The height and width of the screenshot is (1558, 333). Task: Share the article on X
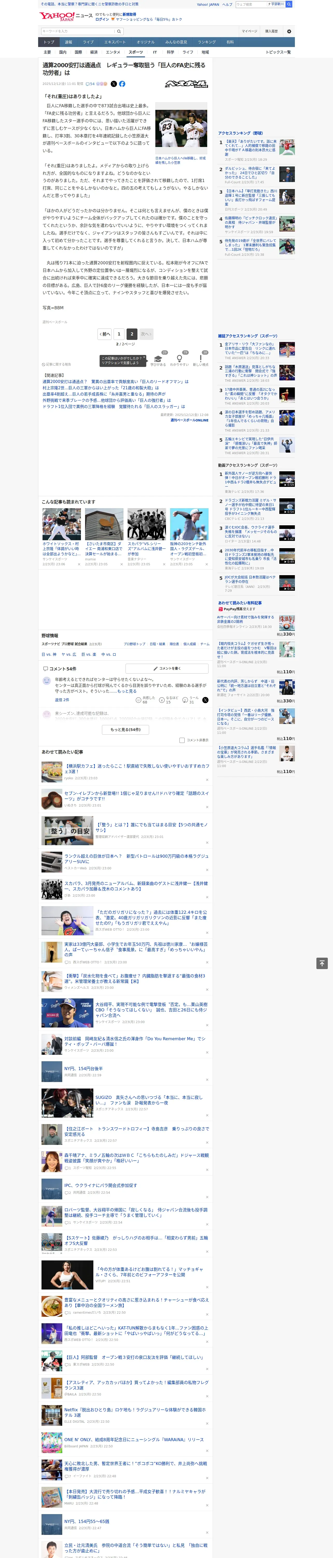coord(114,84)
